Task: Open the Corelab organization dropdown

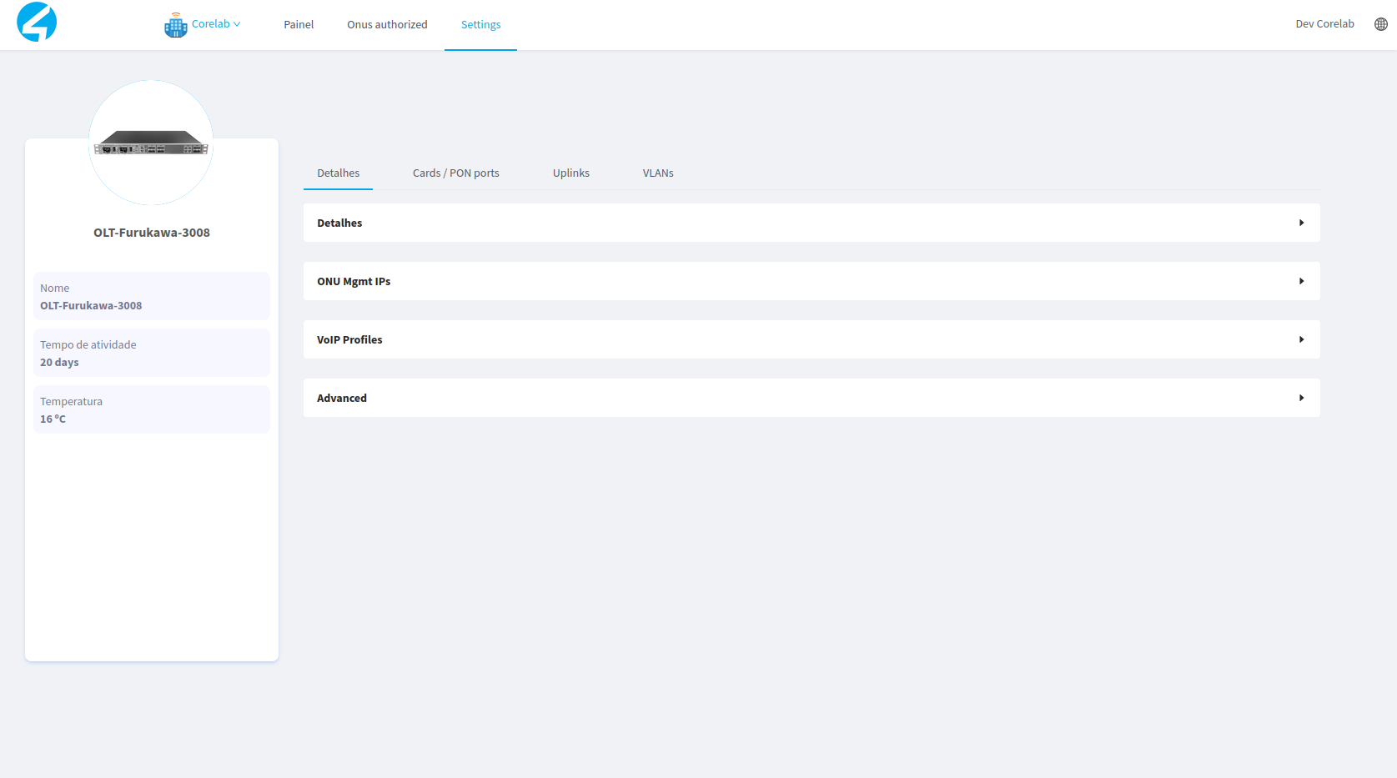Action: 216,24
